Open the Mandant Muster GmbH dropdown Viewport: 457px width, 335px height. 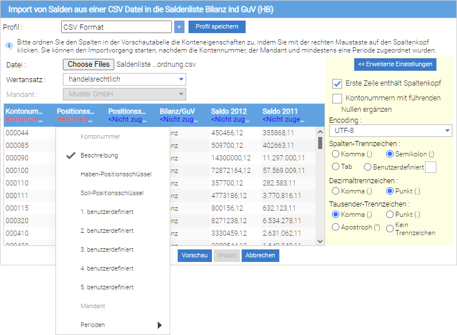pos(124,94)
